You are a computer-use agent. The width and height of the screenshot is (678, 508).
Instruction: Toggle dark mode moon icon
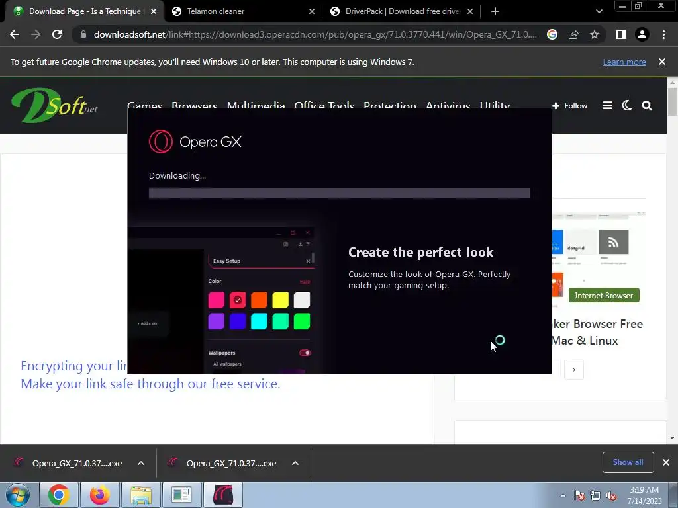click(627, 105)
